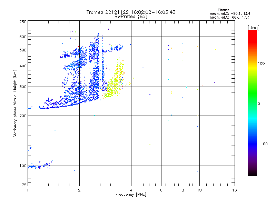The image size is (276, 207).
Task: Click the x-axis tick label '1'
Action: (x=28, y=190)
